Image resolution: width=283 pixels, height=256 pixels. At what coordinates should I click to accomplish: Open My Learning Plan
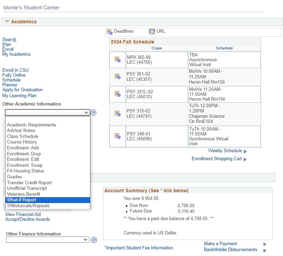(x=19, y=95)
